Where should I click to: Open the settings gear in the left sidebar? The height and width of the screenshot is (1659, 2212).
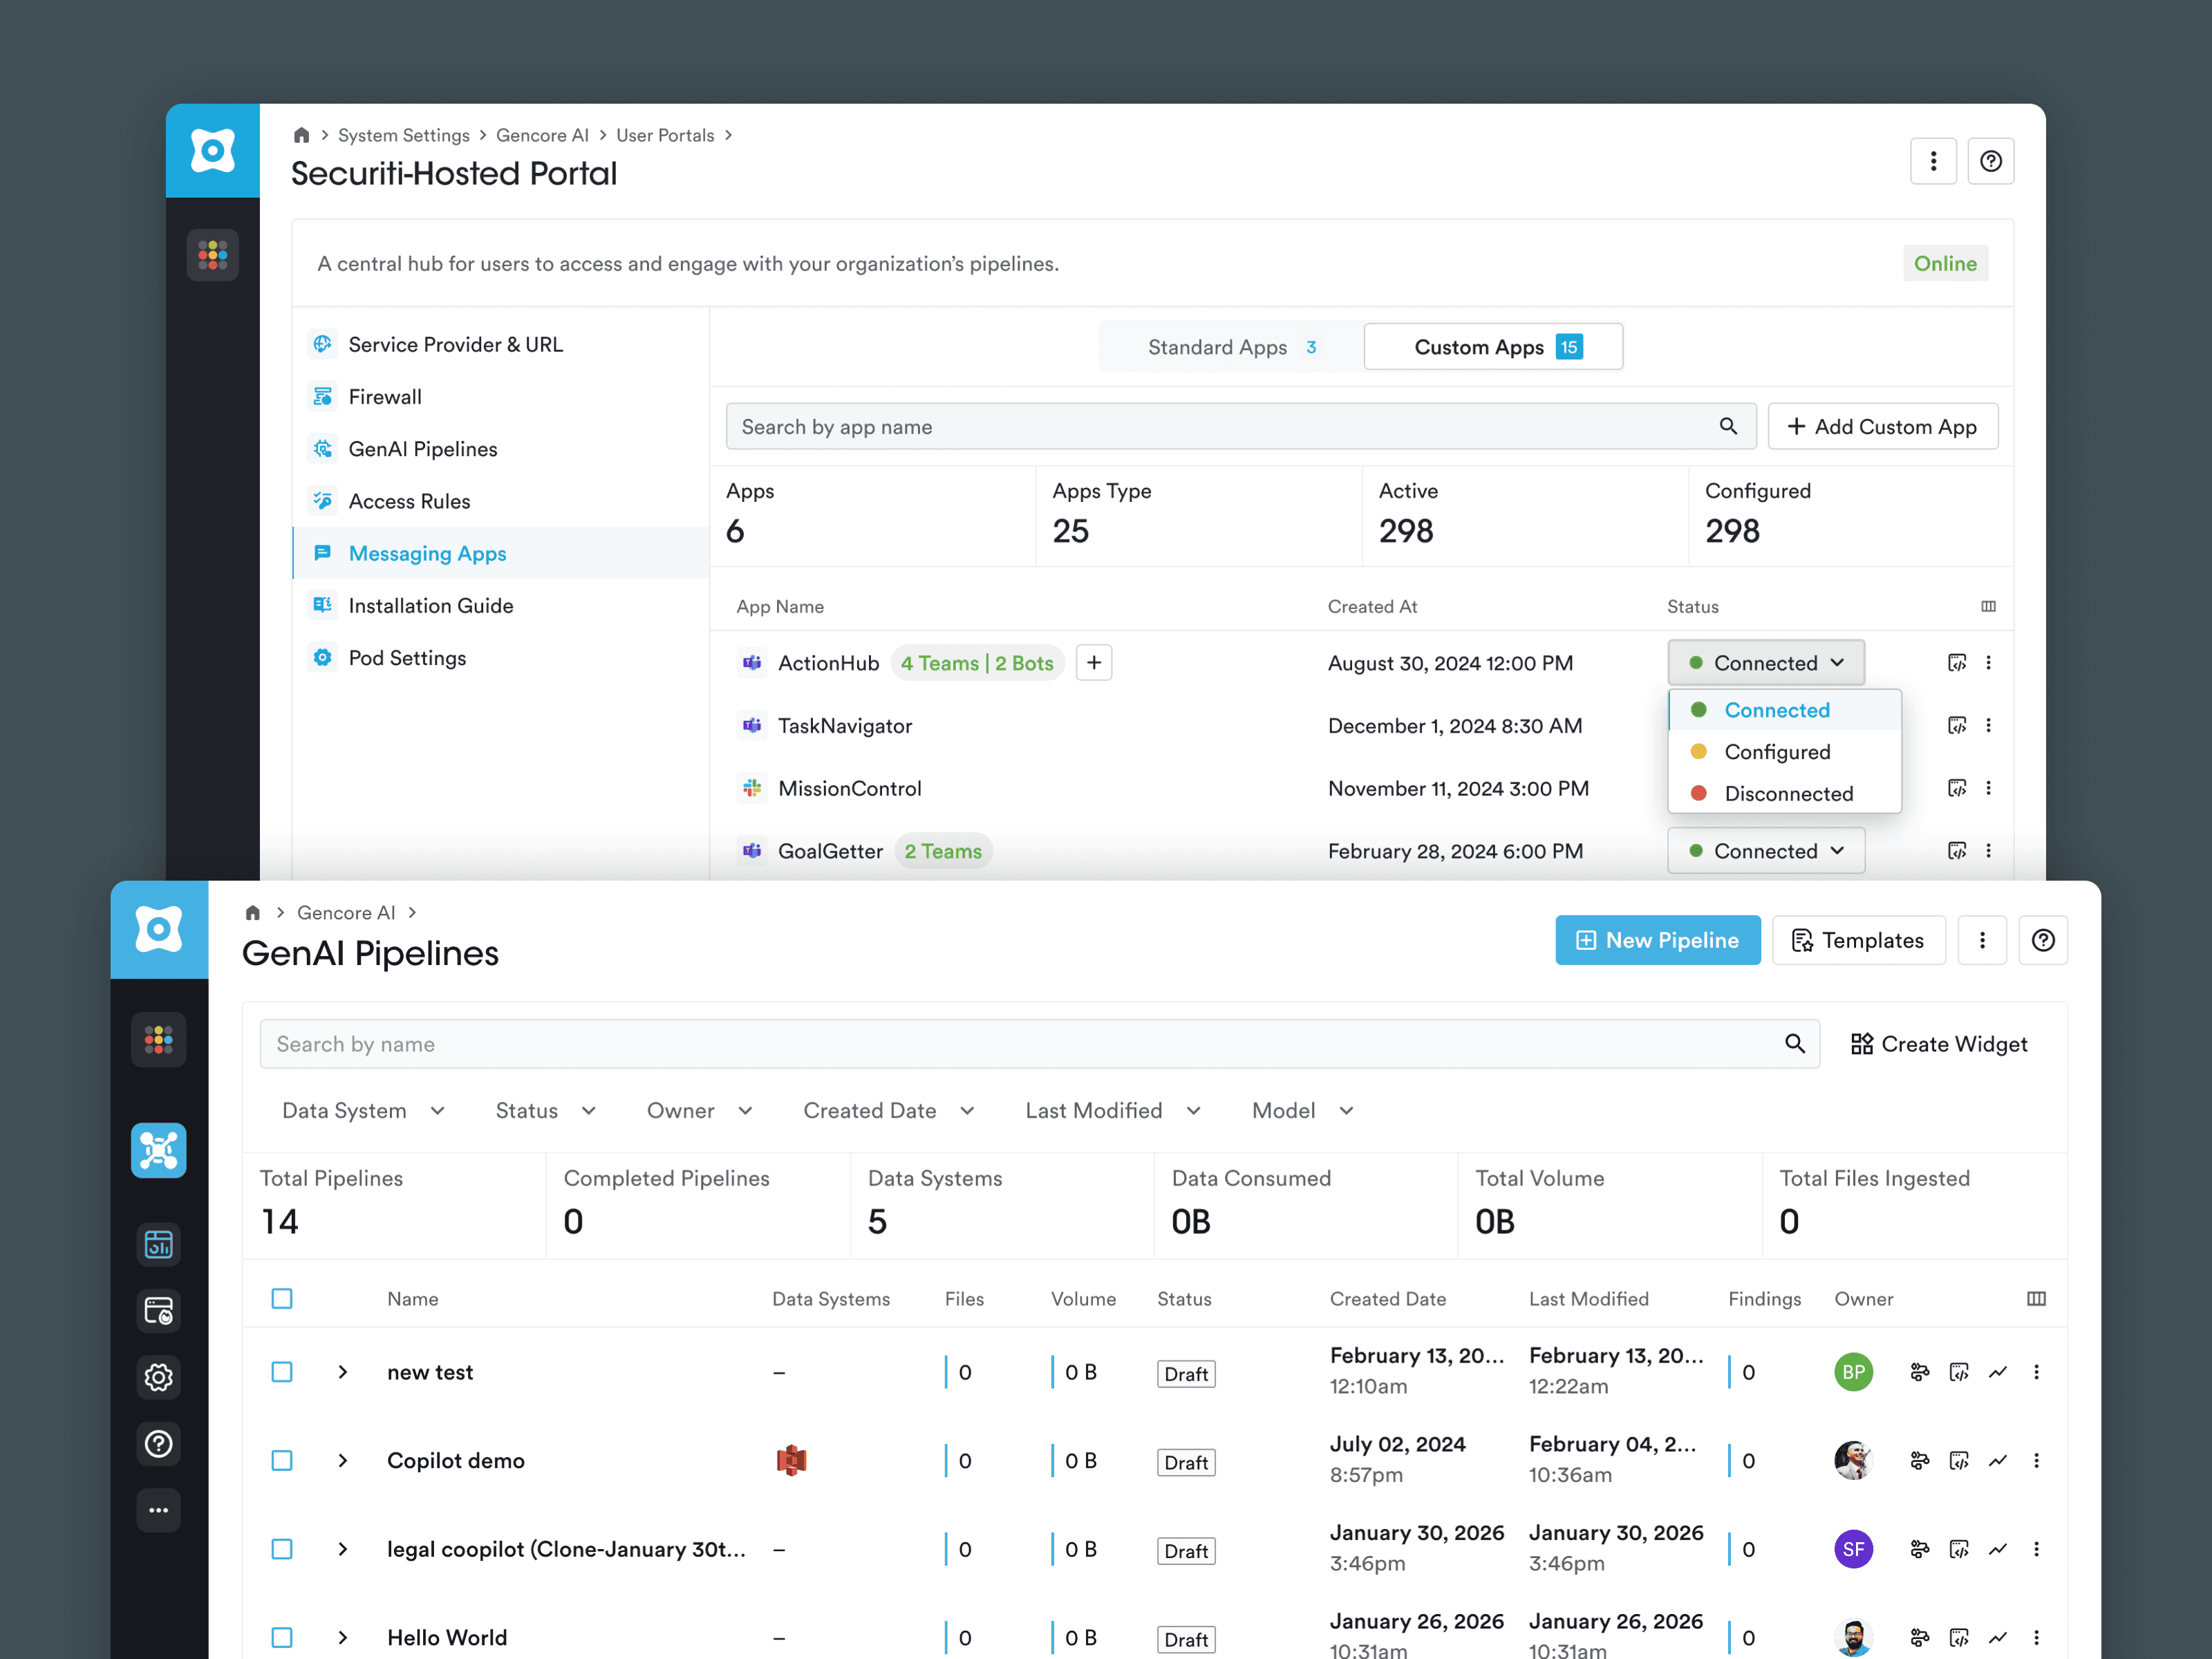click(158, 1377)
